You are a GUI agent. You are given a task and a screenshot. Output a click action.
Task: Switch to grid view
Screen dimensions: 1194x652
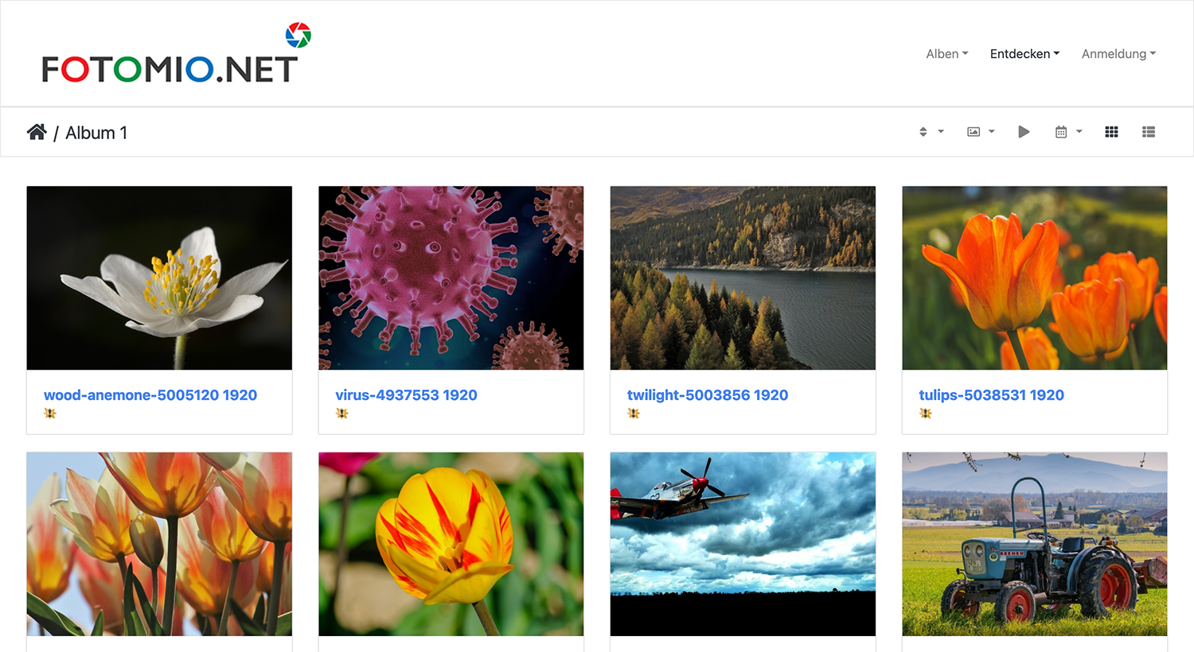coord(1111,132)
